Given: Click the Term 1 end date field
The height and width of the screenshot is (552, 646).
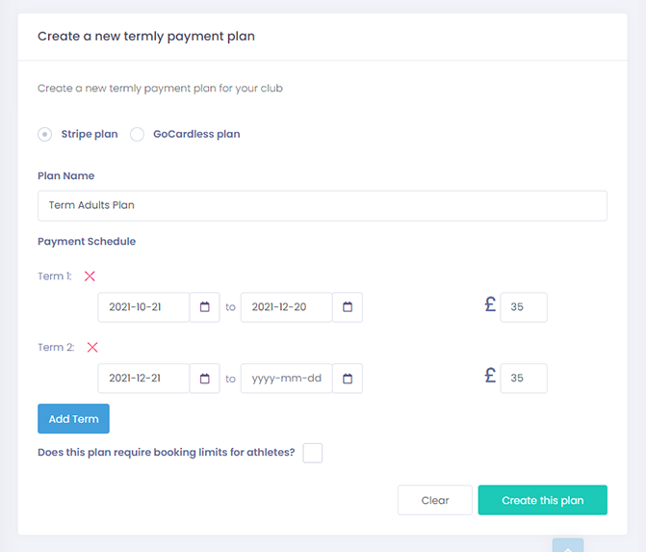Looking at the screenshot, I should [x=287, y=307].
